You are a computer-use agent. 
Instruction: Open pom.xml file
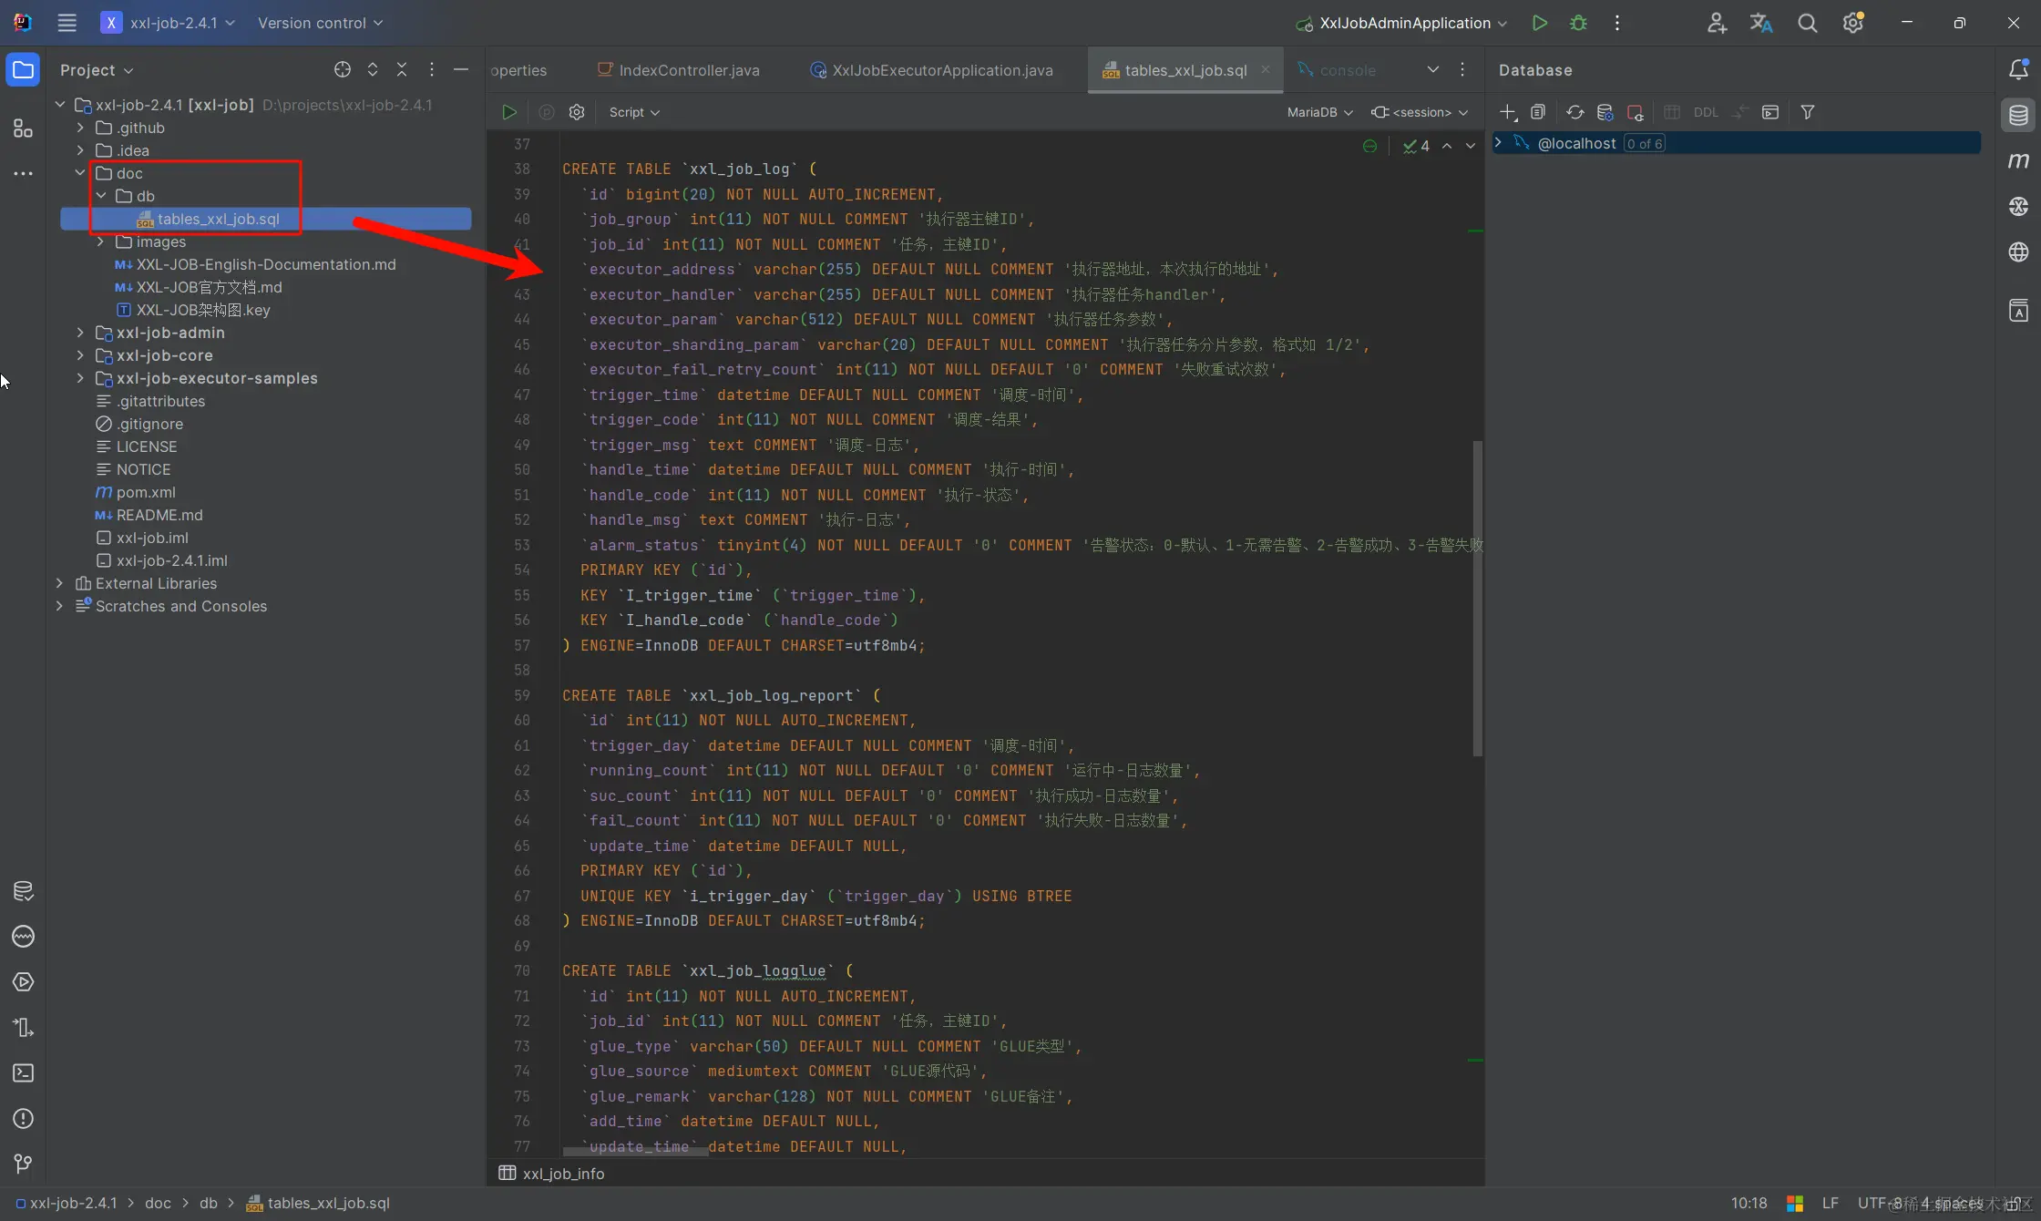pos(146,492)
